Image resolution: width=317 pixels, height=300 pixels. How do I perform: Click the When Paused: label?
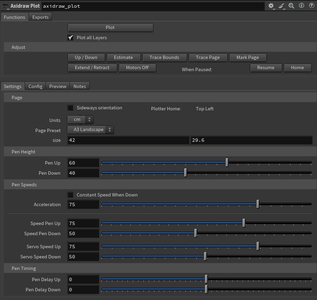[x=197, y=70]
